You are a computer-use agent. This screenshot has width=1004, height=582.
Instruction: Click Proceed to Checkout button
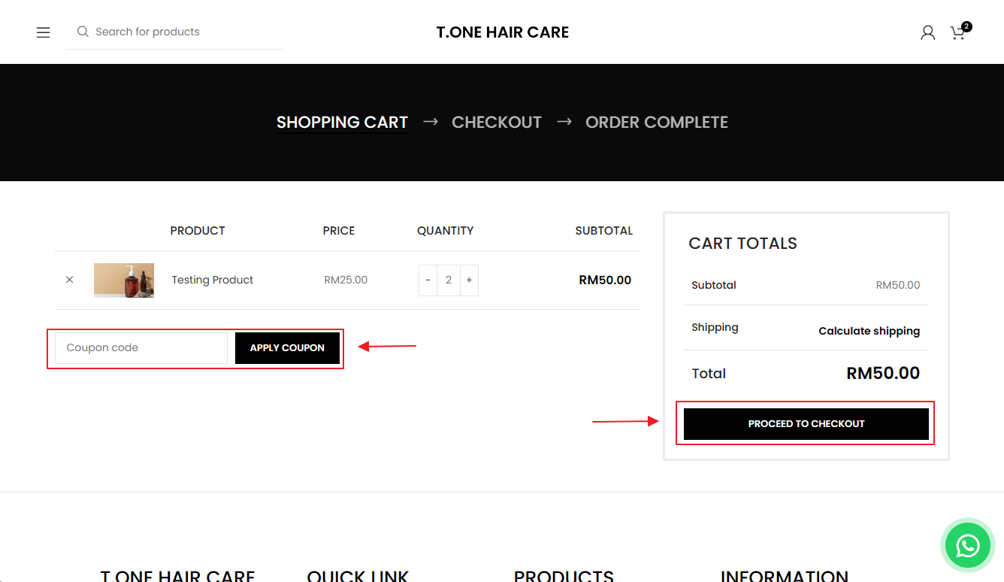pos(806,424)
